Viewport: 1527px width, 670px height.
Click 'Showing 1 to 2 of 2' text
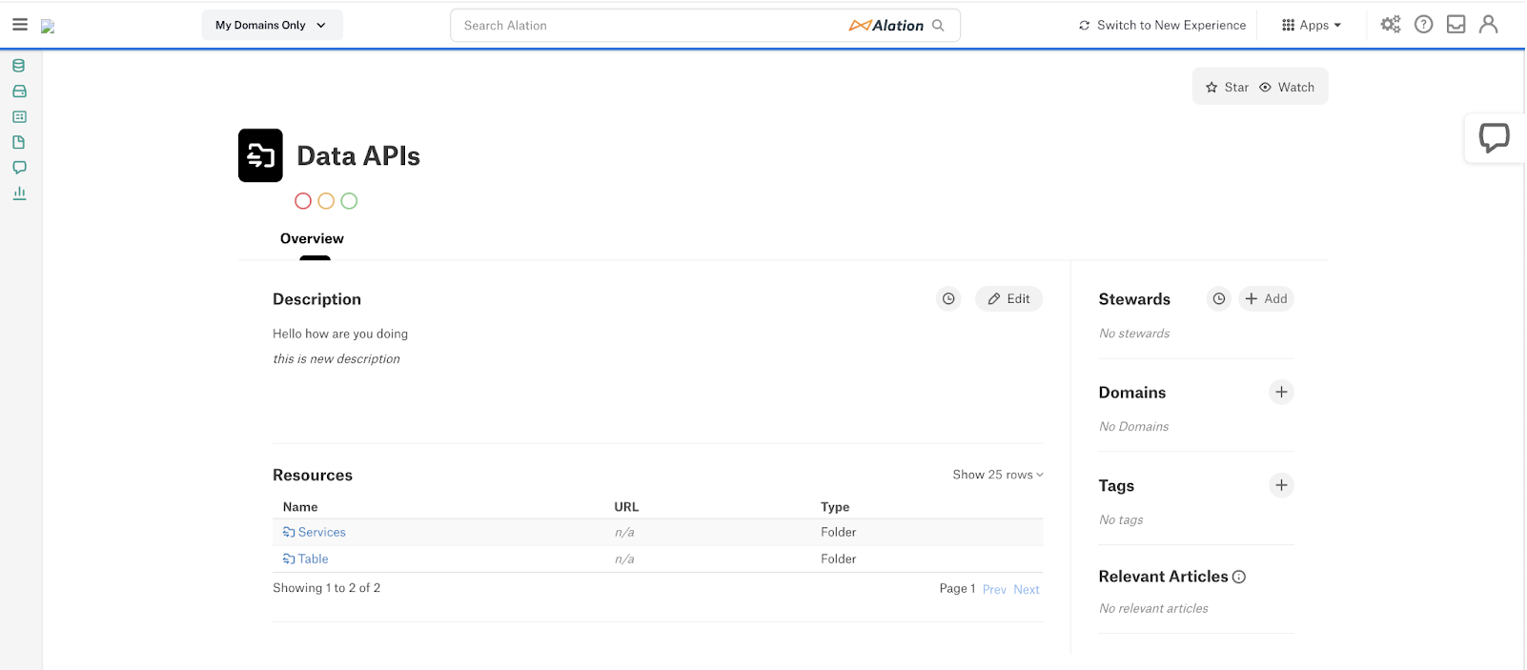point(326,588)
